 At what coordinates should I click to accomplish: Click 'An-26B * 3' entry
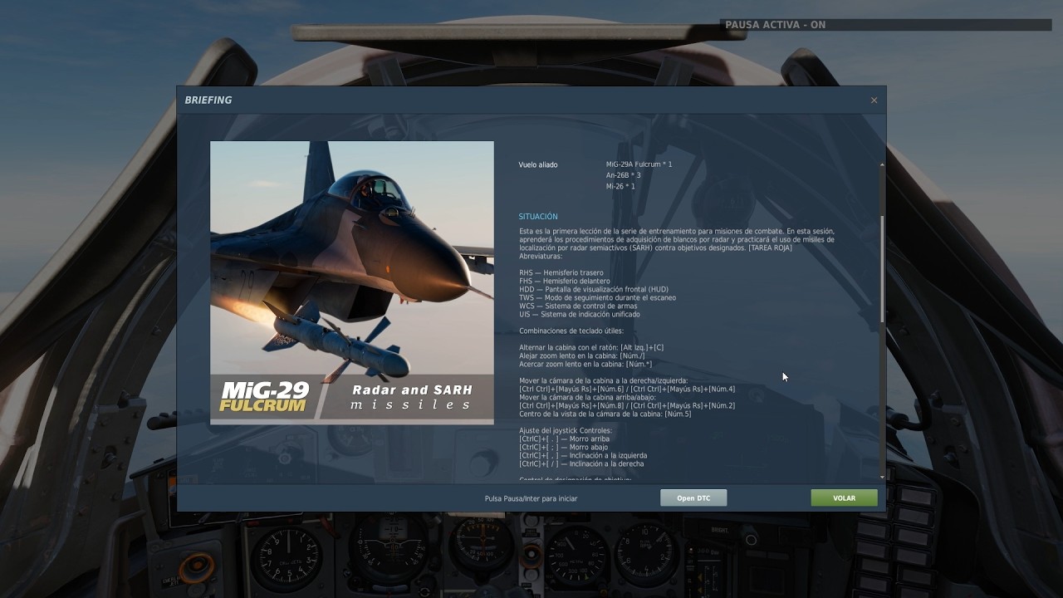[624, 175]
